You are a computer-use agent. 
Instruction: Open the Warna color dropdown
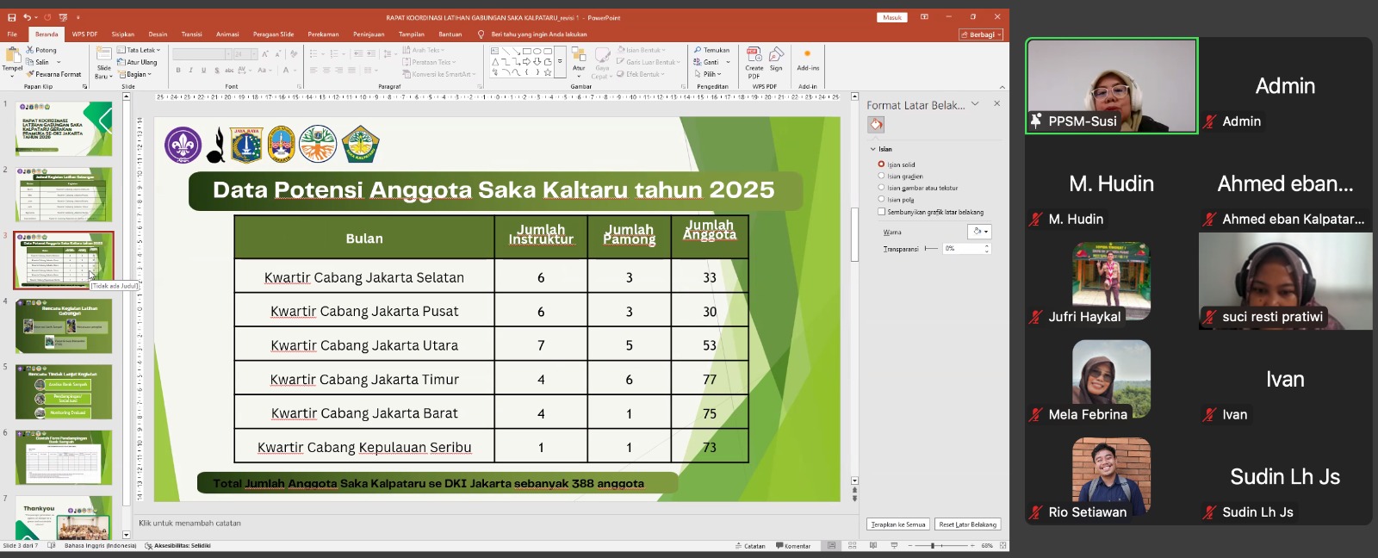(x=980, y=232)
